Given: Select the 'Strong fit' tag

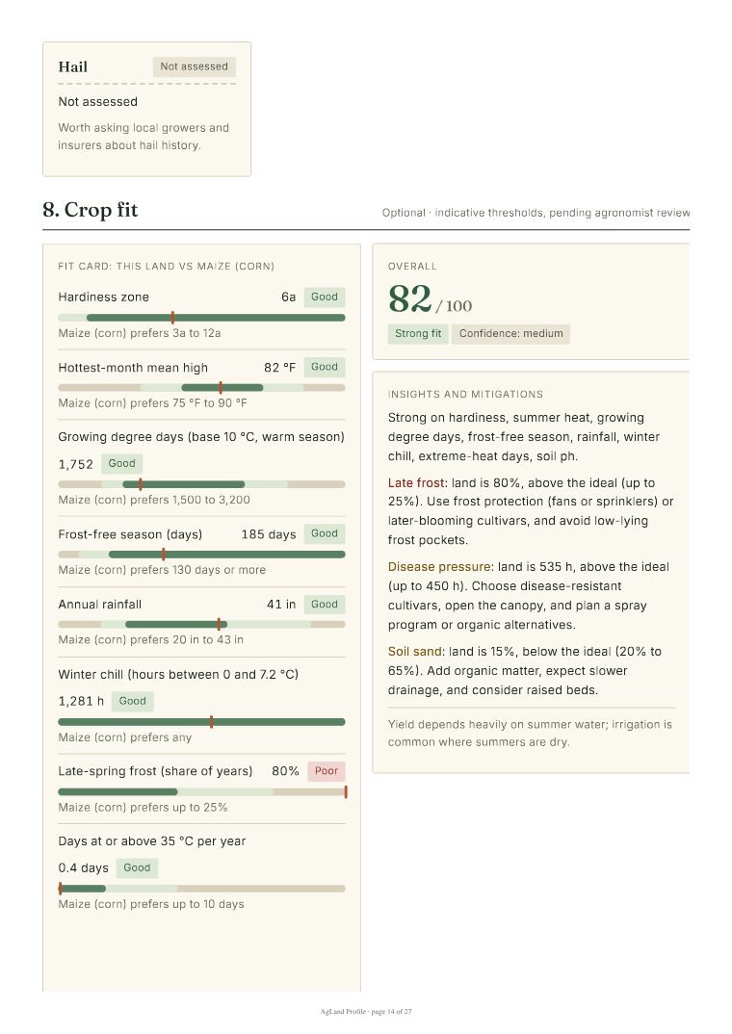Looking at the screenshot, I should click(x=418, y=334).
